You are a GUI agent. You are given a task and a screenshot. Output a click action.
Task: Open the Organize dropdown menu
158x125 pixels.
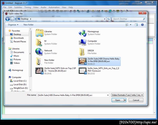pyautogui.click(x=13, y=25)
